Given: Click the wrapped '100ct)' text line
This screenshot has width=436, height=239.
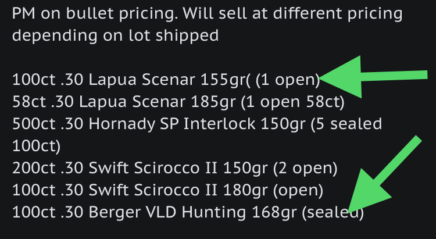Looking at the screenshot, I should pyautogui.click(x=36, y=146).
